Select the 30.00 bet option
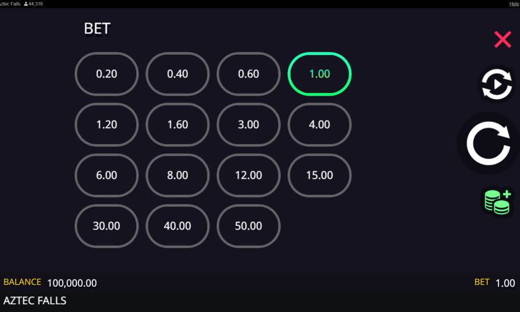The width and height of the screenshot is (520, 312). click(107, 226)
